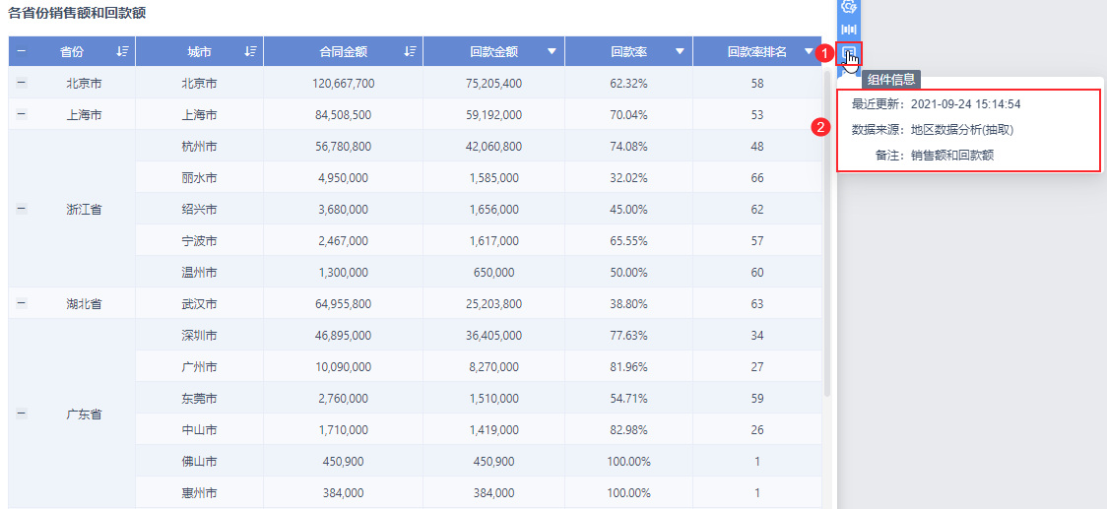The image size is (1107, 509).
Task: Select the 惠州市 city cell
Action: click(x=199, y=493)
